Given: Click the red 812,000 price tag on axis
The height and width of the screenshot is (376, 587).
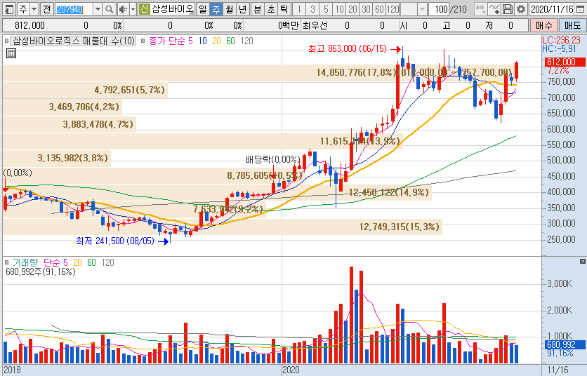Looking at the screenshot, I should point(565,62).
